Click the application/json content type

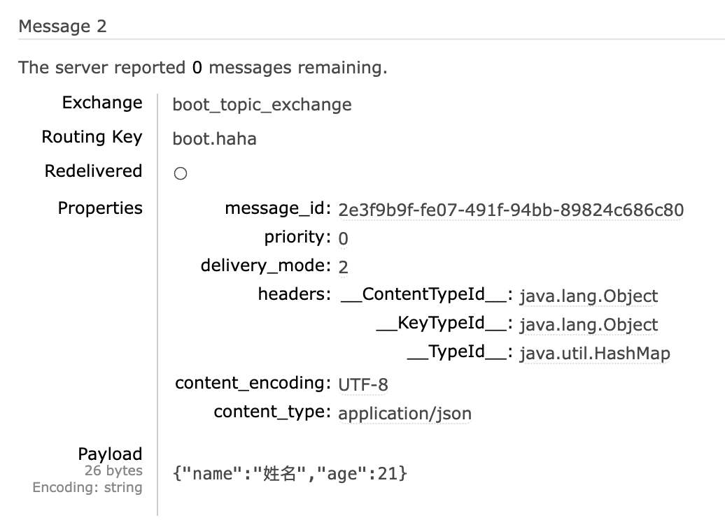[404, 414]
